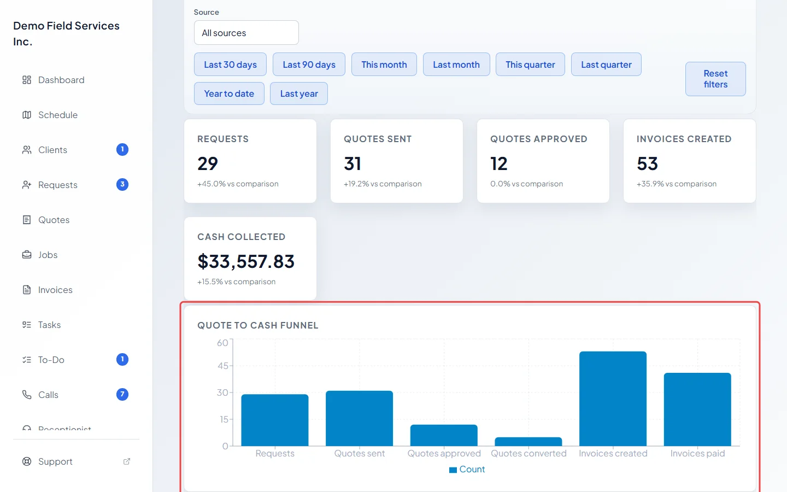Click the Tasks list icon
This screenshot has width=787, height=492.
(27, 325)
